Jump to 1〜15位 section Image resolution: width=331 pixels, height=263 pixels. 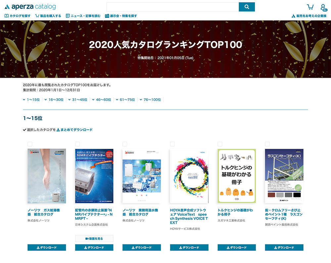point(31,100)
